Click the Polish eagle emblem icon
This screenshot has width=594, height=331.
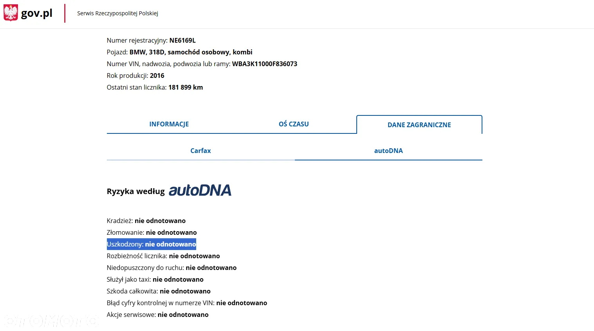(11, 13)
